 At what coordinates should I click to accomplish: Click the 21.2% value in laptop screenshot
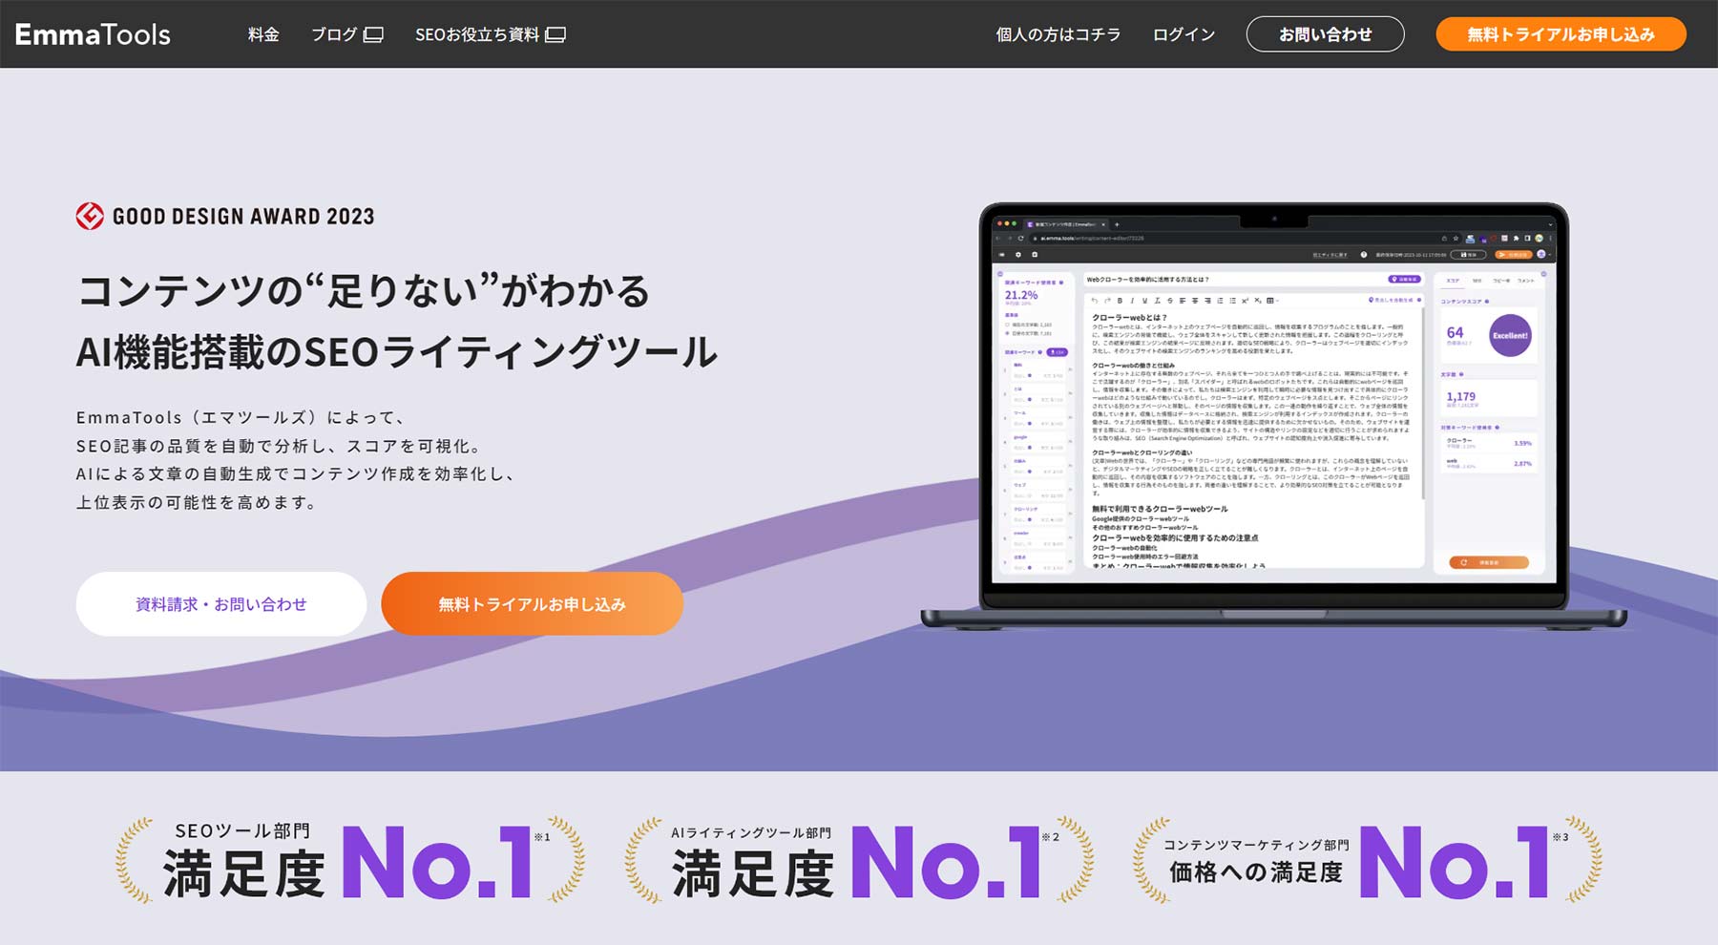coord(1021,295)
